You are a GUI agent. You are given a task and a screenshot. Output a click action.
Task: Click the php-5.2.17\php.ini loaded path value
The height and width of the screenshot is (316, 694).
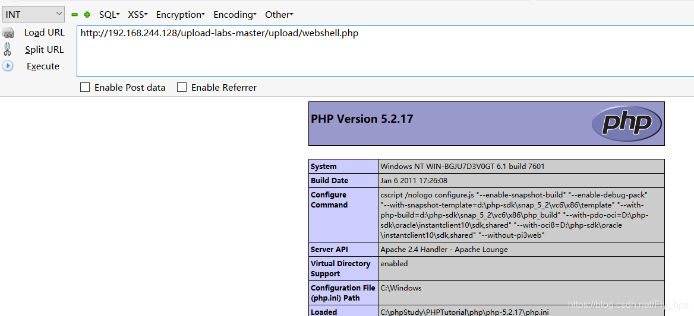point(465,312)
